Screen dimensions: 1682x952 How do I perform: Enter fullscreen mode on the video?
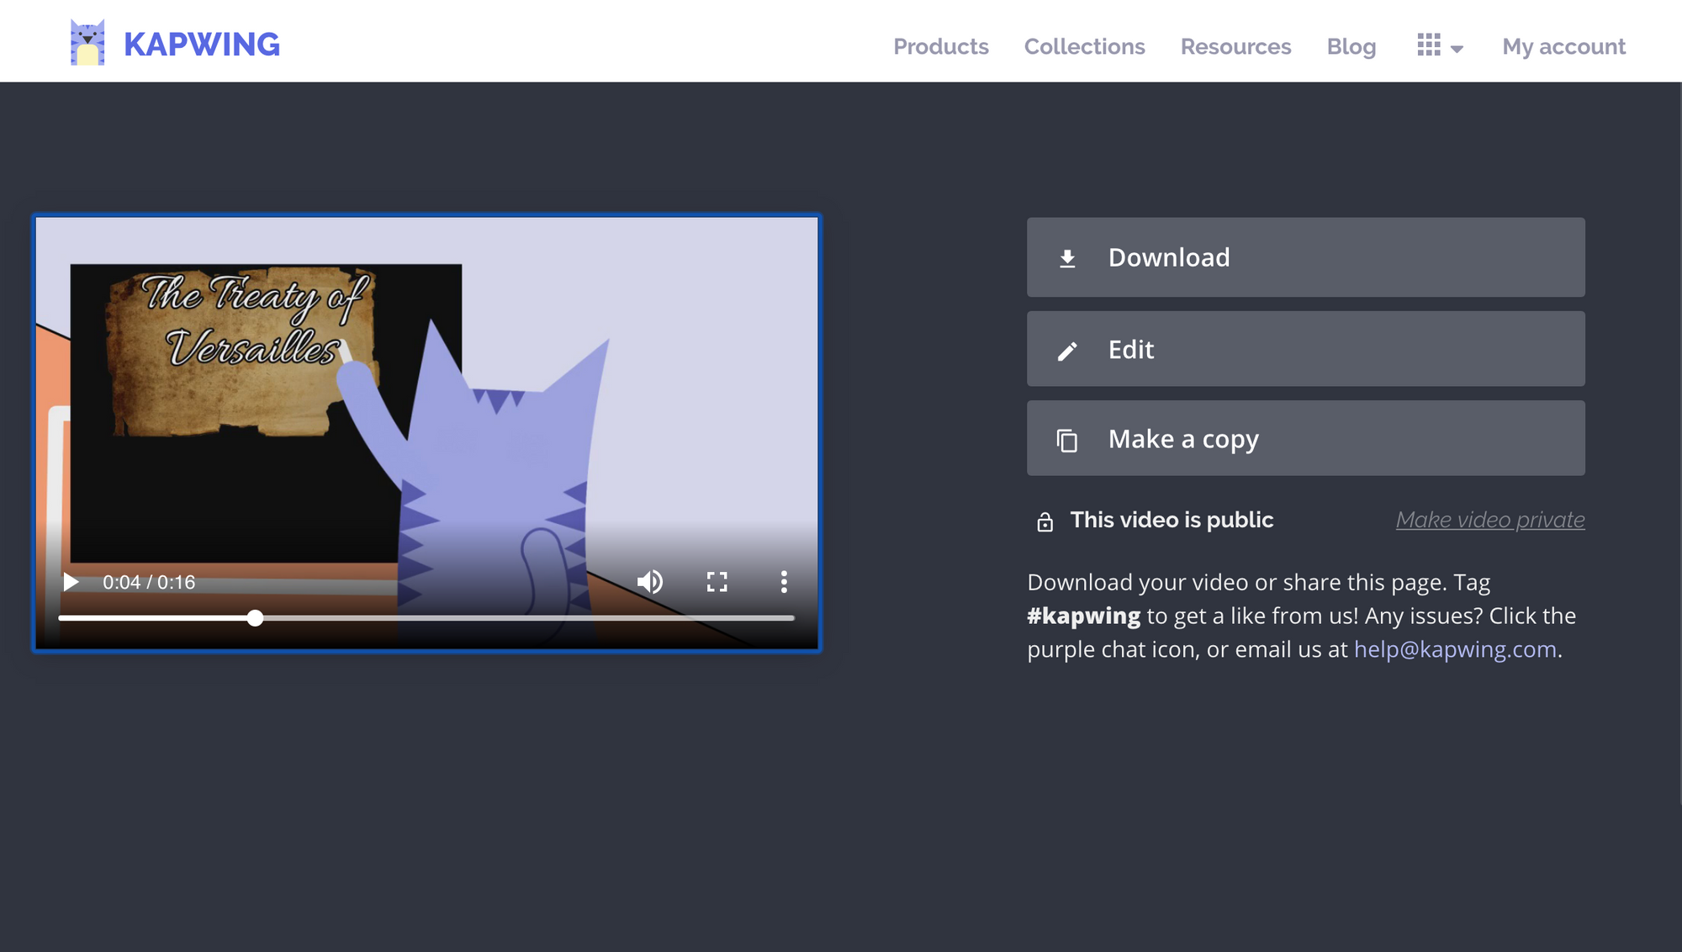point(717,582)
